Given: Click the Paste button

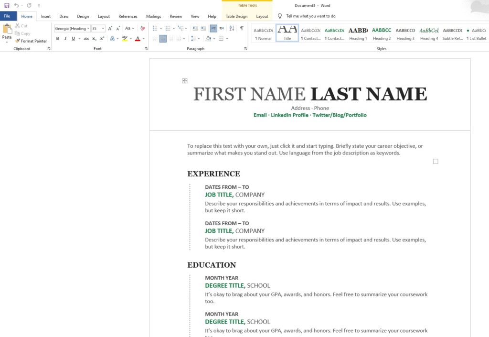Looking at the screenshot, I should [7, 33].
